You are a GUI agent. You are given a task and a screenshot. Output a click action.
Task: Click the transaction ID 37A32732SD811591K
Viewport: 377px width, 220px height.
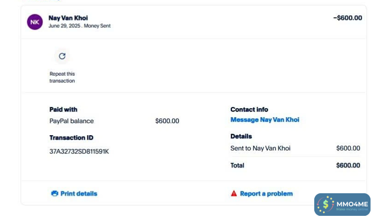(79, 151)
